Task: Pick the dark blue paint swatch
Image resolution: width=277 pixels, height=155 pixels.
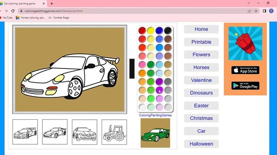Action: click(x=159, y=31)
